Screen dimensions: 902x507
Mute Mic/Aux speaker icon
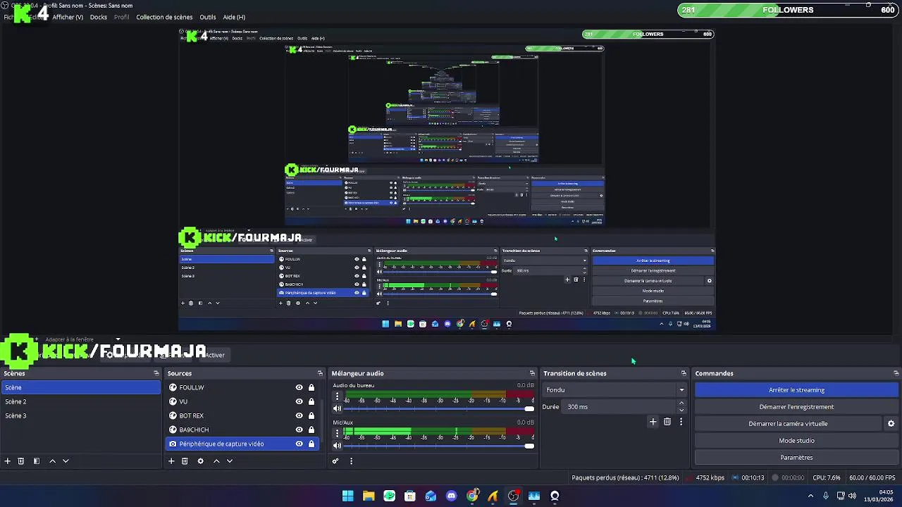(x=337, y=445)
